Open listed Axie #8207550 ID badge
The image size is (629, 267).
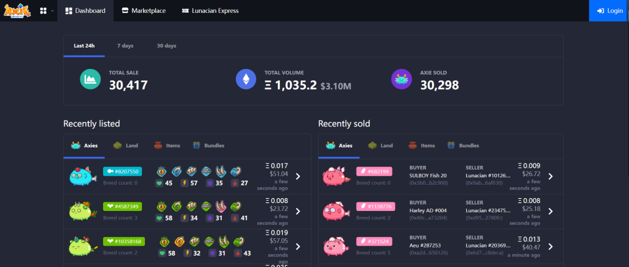coord(123,171)
